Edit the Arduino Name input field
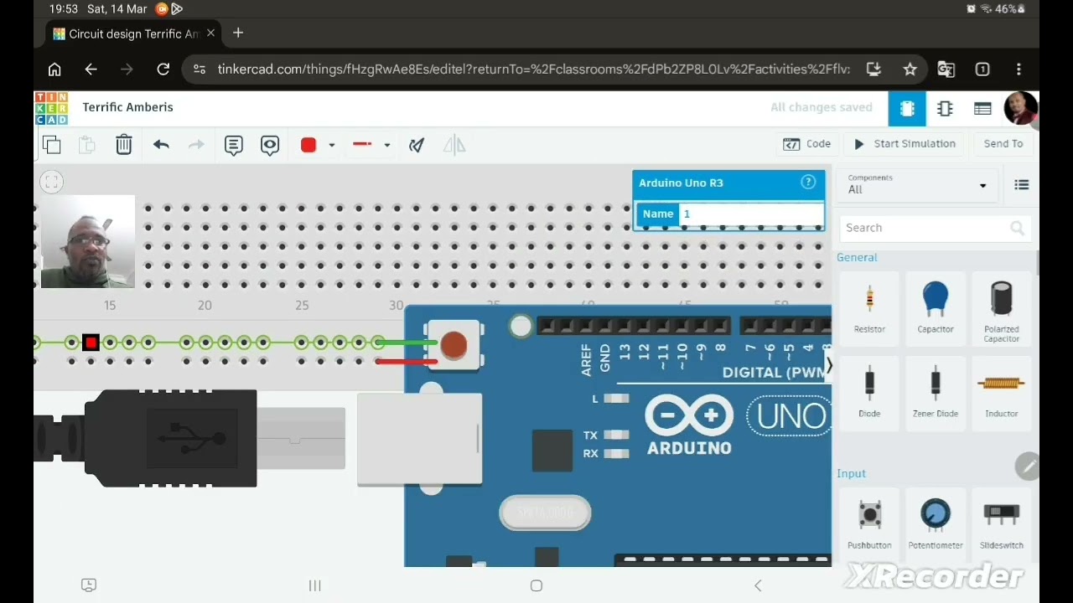 point(751,214)
